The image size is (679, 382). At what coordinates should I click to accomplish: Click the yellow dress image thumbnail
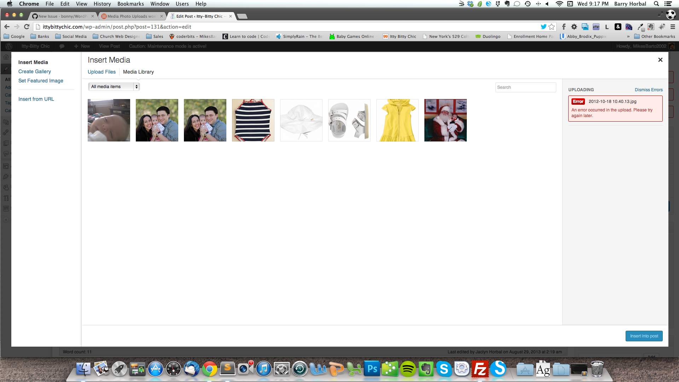[x=397, y=120]
